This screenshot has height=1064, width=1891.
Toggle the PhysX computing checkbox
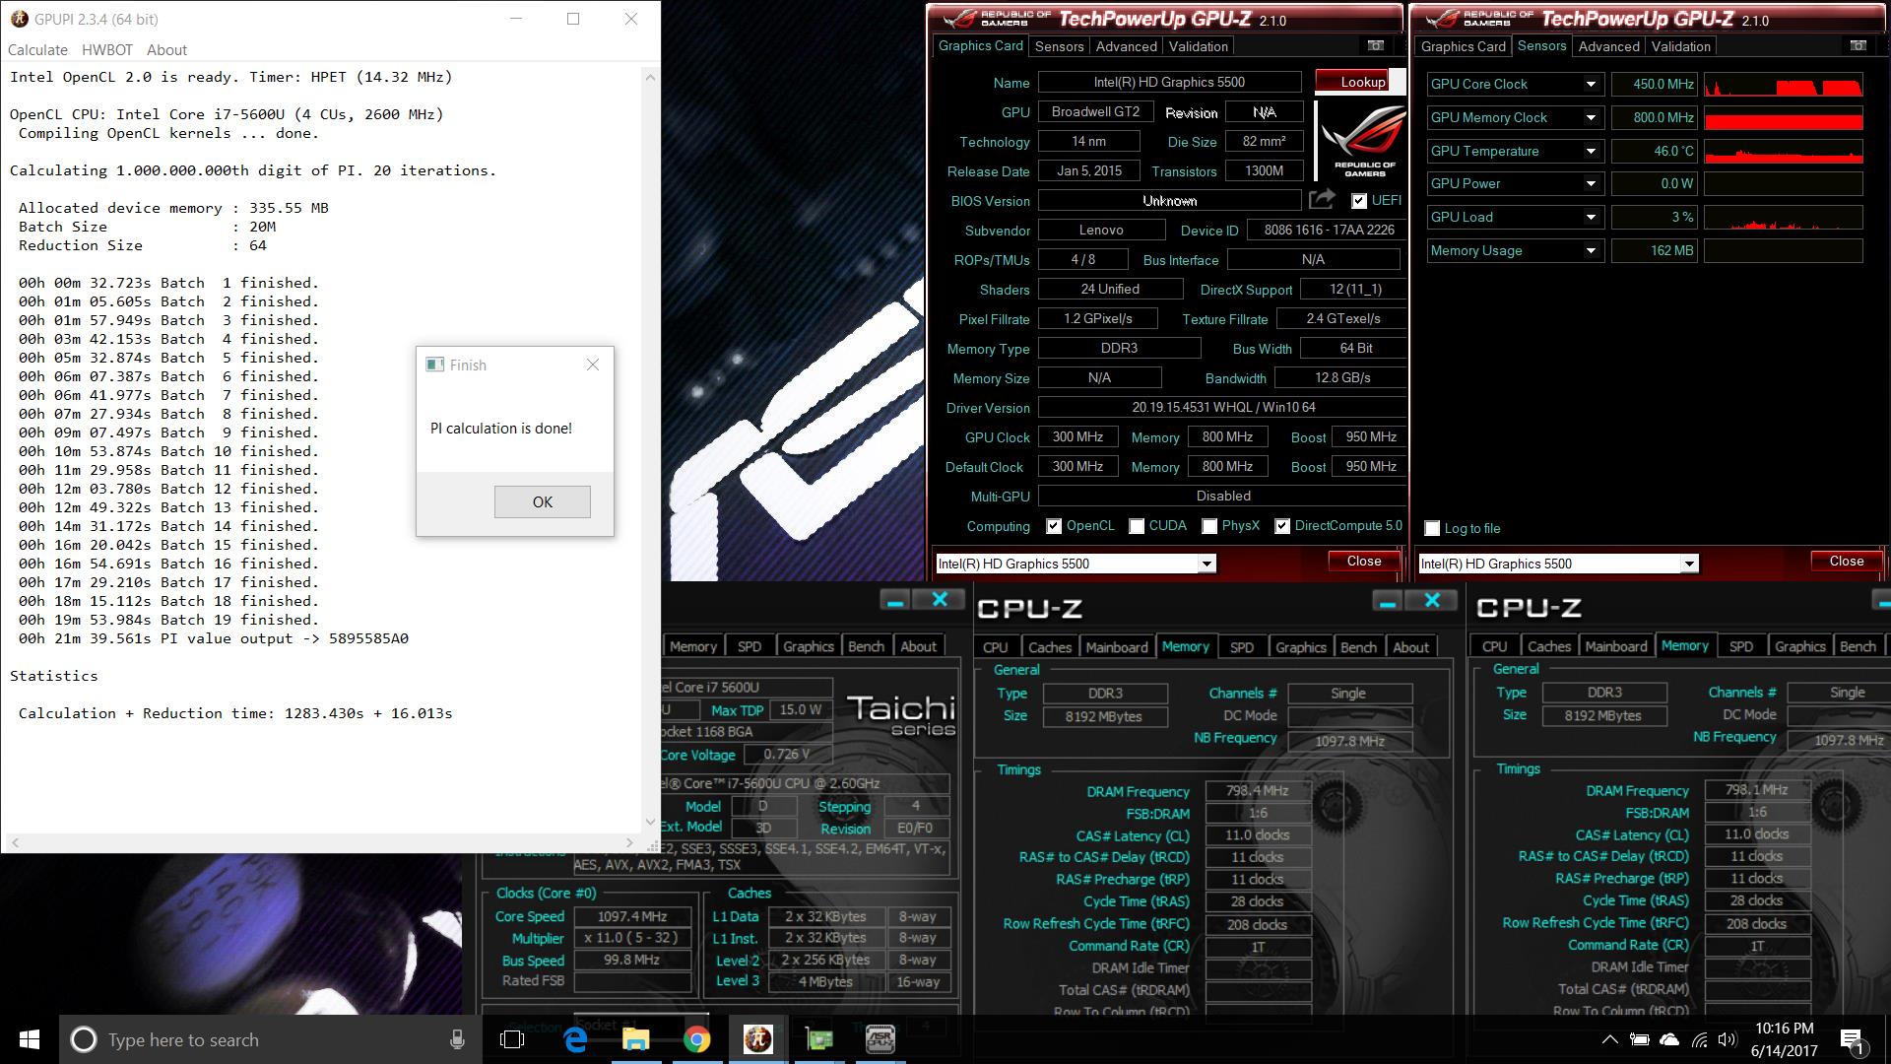click(1209, 526)
